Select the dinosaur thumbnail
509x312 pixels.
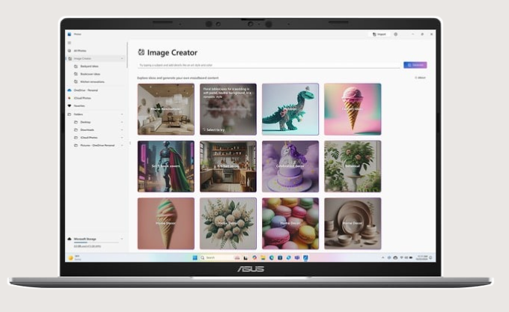tap(290, 109)
